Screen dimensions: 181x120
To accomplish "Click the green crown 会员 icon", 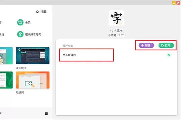I will pos(20,22).
